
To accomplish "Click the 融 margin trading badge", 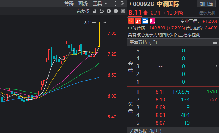I will tap(145, 21).
